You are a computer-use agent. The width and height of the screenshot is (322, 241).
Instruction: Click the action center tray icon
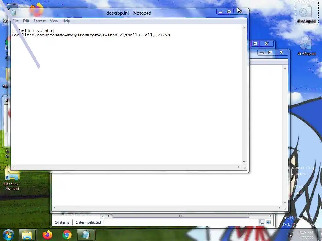[x=290, y=235]
